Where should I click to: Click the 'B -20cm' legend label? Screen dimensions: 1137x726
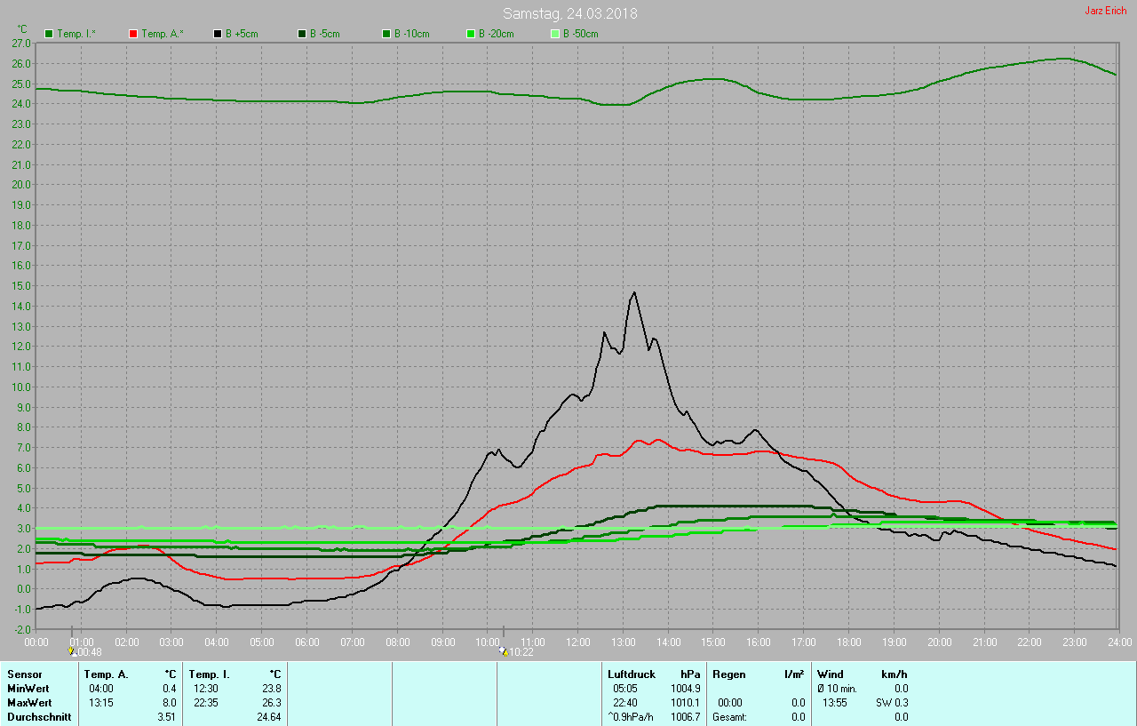[x=497, y=34]
